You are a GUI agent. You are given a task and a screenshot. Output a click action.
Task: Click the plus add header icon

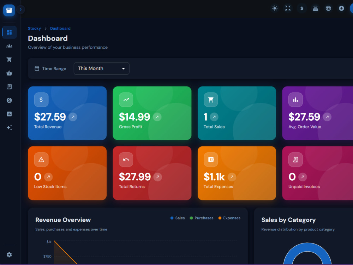pyautogui.click(x=341, y=8)
